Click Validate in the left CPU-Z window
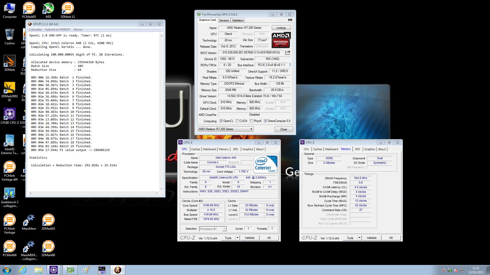 pos(250,238)
